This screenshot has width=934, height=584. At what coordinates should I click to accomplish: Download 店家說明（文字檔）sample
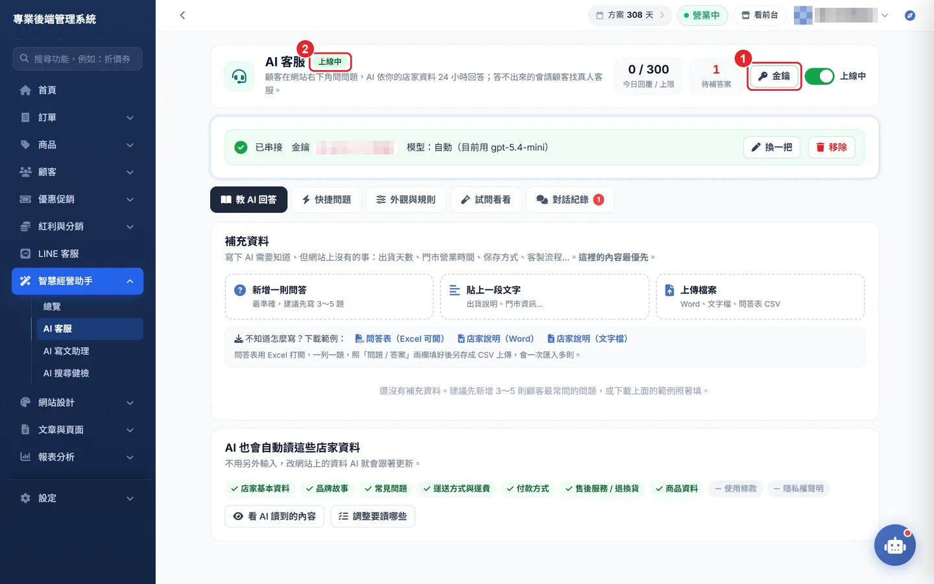tap(588, 339)
